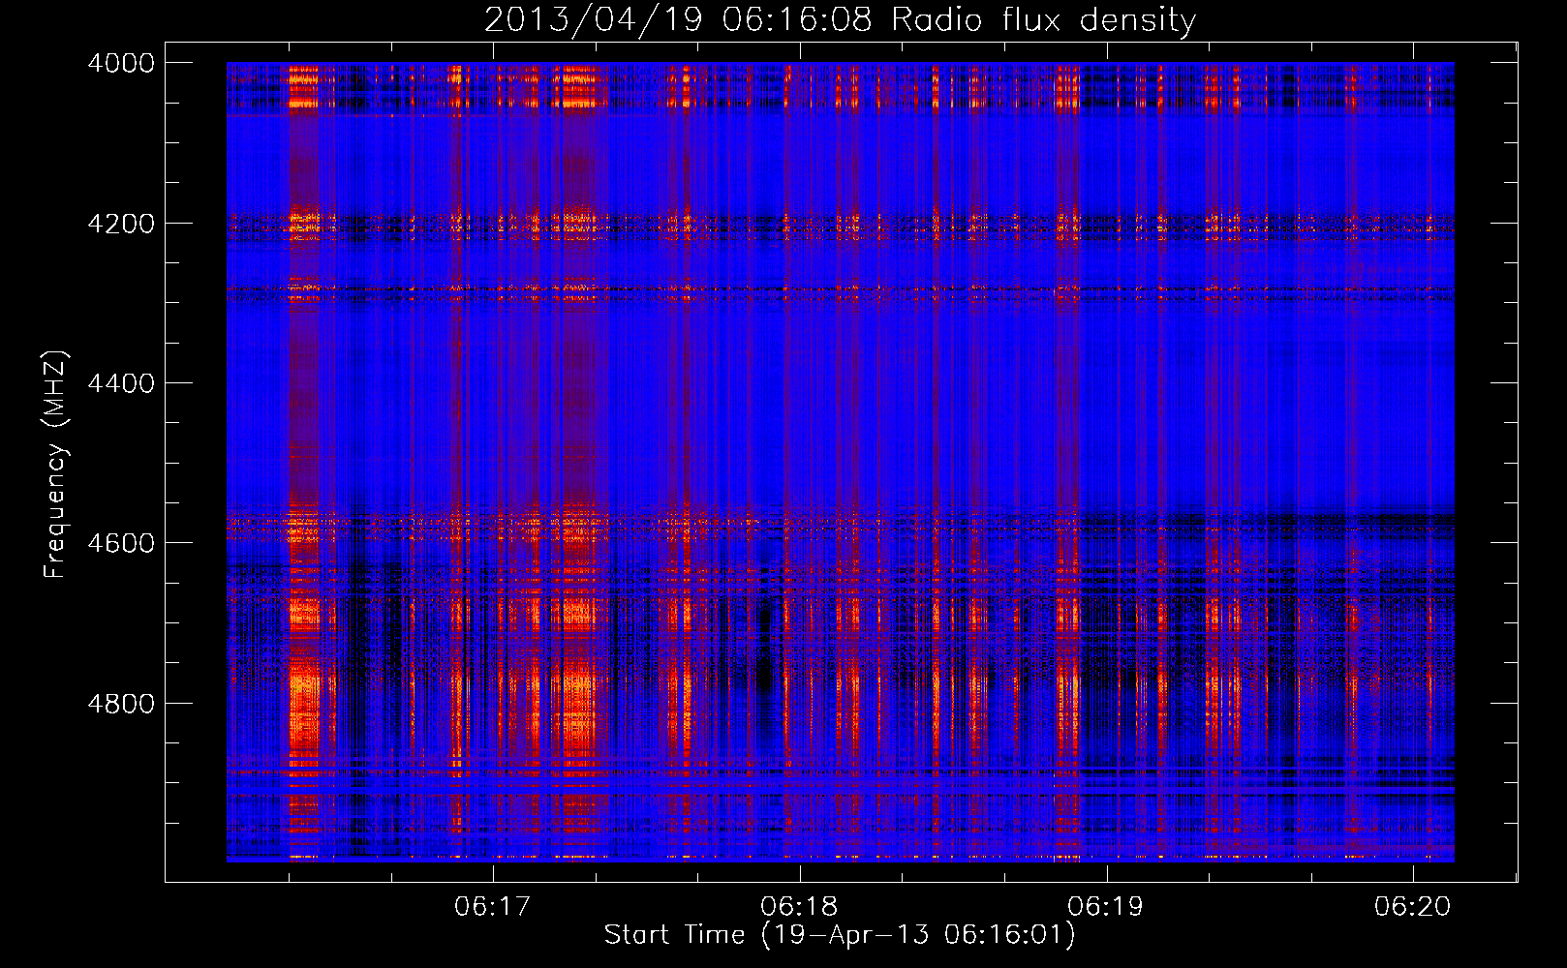Viewport: 1567px width, 968px height.
Task: Click the 4800 frequency tick label
Action: click(121, 704)
